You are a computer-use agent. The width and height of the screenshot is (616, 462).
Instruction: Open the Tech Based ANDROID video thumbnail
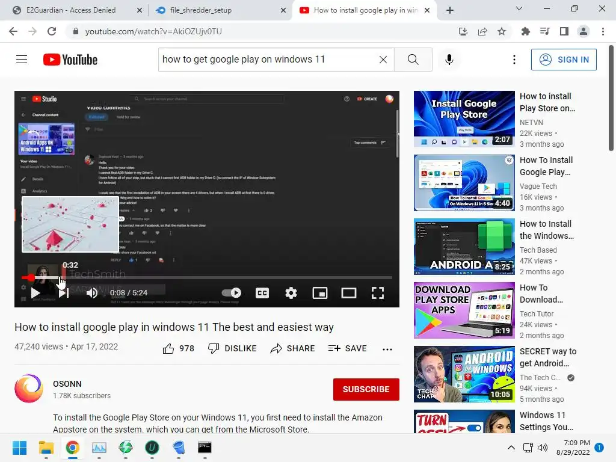tap(464, 246)
